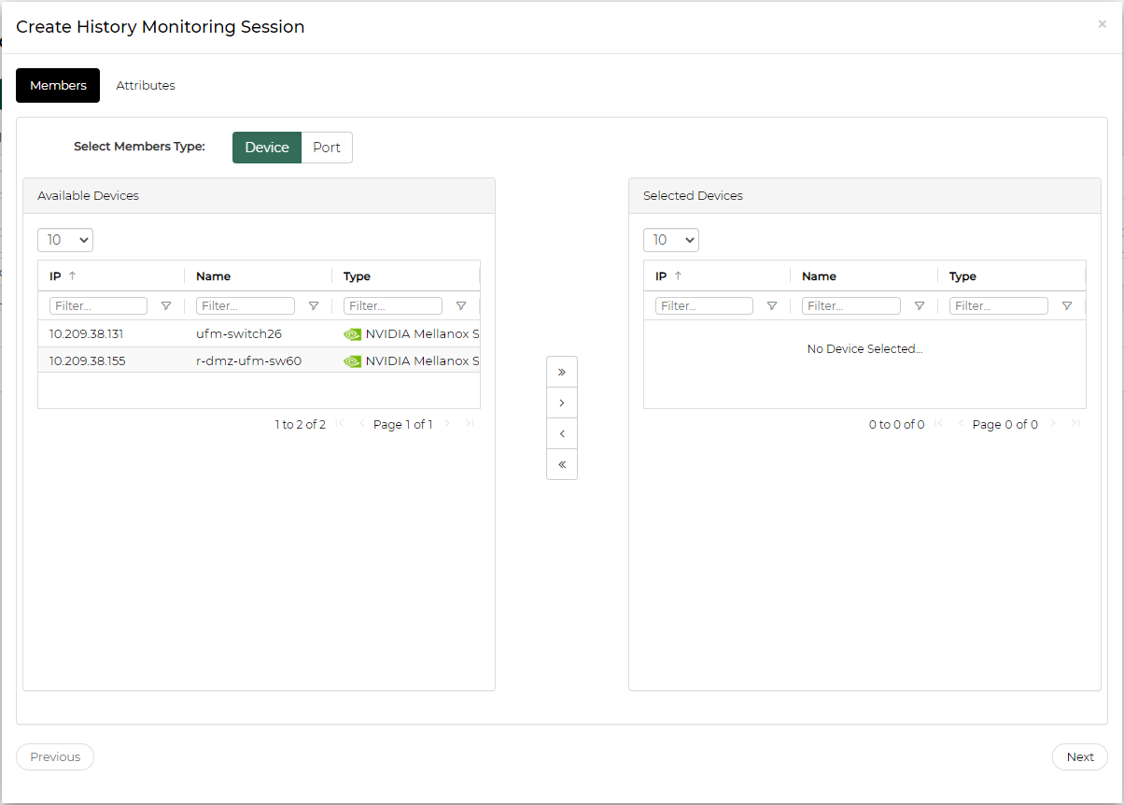Click filter icon for Available Devices Type column
Viewport: 1124px width, 805px height.
[x=461, y=306]
